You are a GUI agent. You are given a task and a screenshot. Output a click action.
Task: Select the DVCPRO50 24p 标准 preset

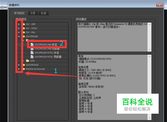click(46, 45)
